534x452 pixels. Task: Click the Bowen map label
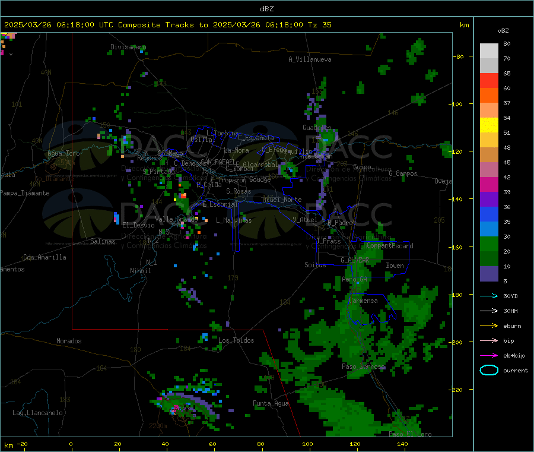tap(395, 265)
